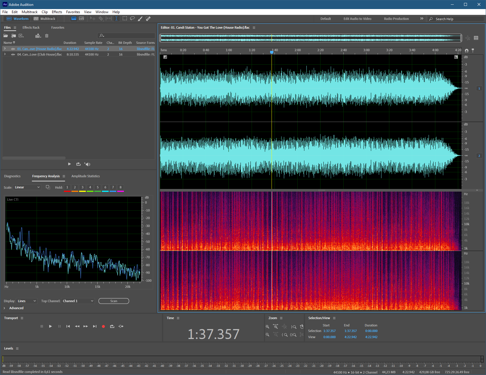Screen dimensions: 486x375
Task: Play the file preview in Files panel
Action: coord(69,164)
